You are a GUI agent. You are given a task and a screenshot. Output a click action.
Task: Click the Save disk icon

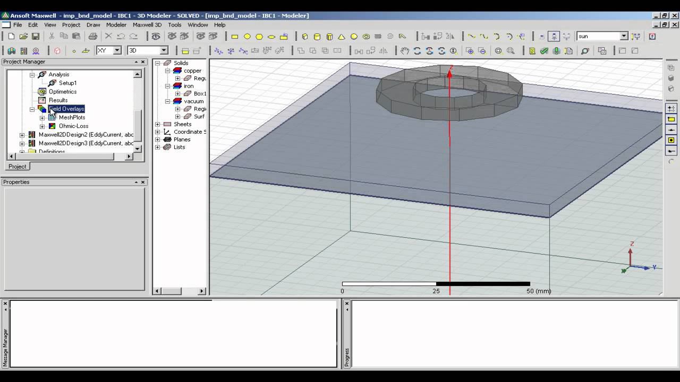pos(36,37)
